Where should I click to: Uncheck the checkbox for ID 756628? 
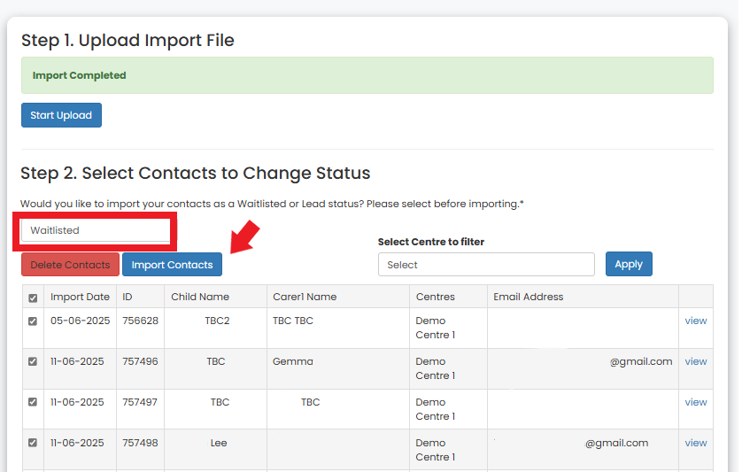[x=33, y=321]
